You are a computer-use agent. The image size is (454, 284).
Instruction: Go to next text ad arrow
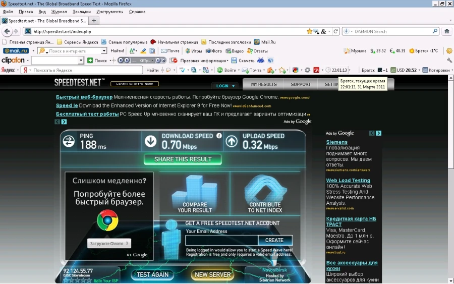coord(64,122)
